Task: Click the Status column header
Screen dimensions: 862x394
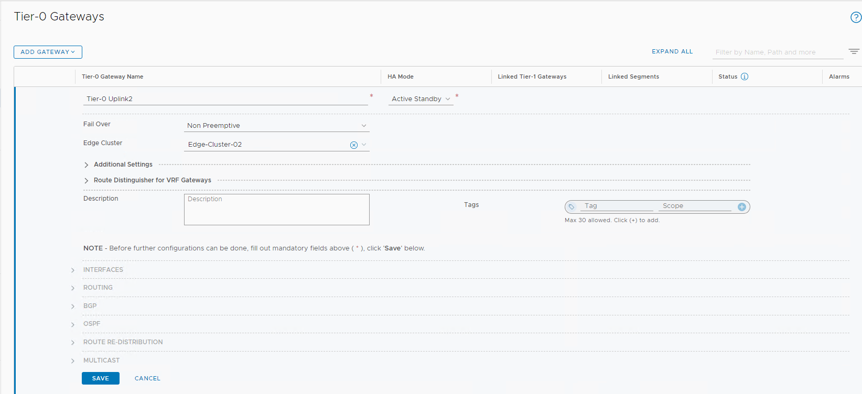Action: 728,76
